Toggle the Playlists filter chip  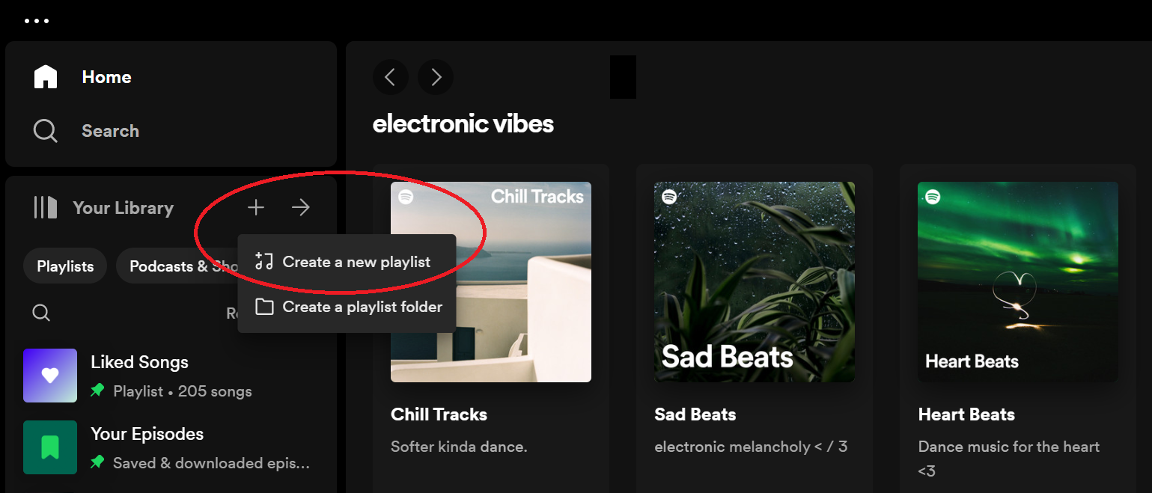[64, 266]
